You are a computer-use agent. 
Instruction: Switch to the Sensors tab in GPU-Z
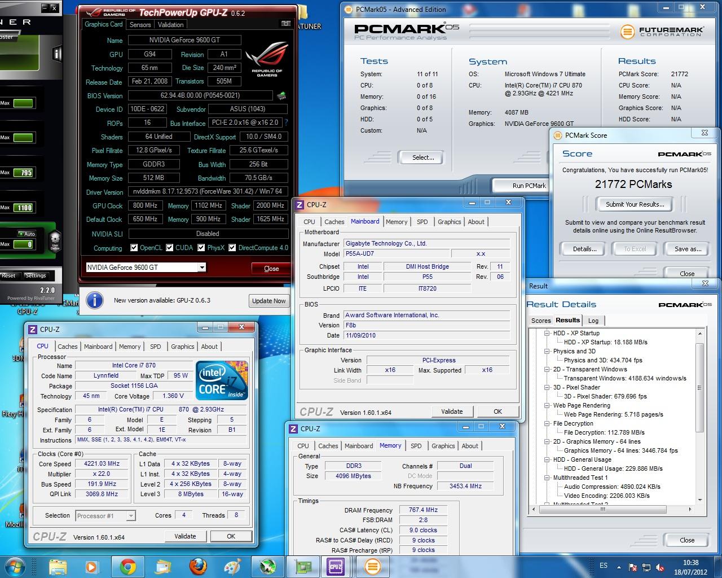tap(140, 25)
